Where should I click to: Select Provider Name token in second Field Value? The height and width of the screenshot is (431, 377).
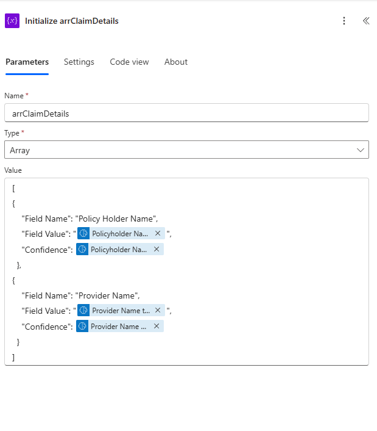click(121, 311)
